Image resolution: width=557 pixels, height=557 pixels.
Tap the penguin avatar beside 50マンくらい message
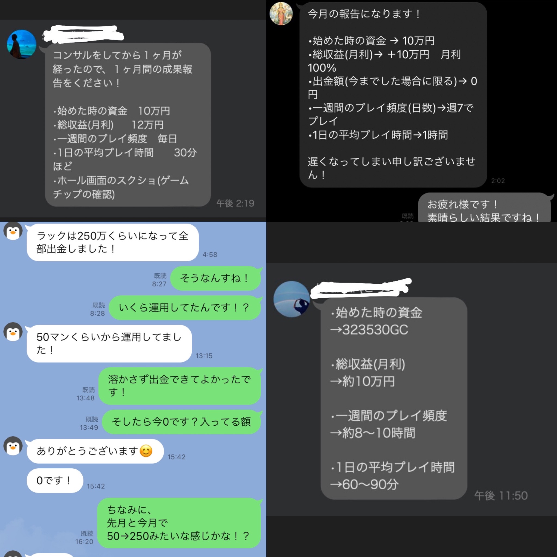pyautogui.click(x=13, y=332)
